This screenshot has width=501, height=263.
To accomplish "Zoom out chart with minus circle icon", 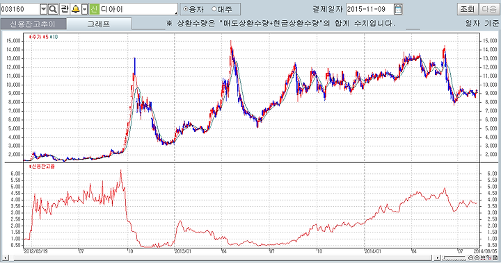I will click(x=470, y=257).
